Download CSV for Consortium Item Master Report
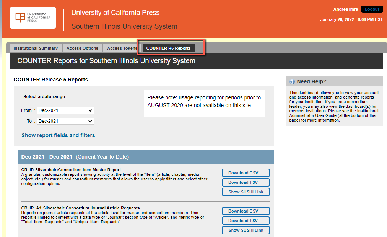 [x=246, y=173]
